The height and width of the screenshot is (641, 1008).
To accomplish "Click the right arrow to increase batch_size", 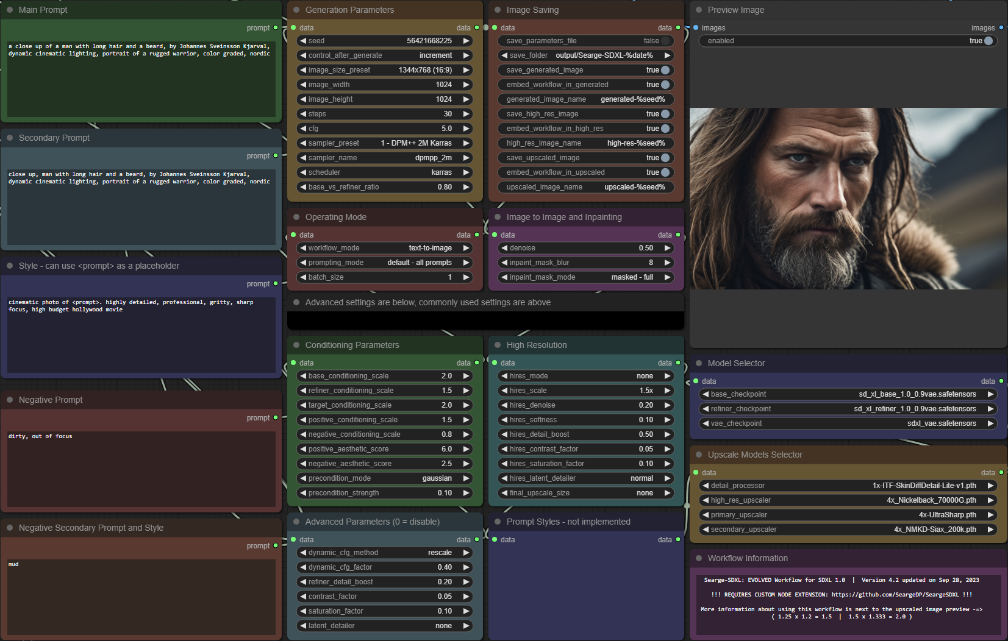I will (x=466, y=277).
